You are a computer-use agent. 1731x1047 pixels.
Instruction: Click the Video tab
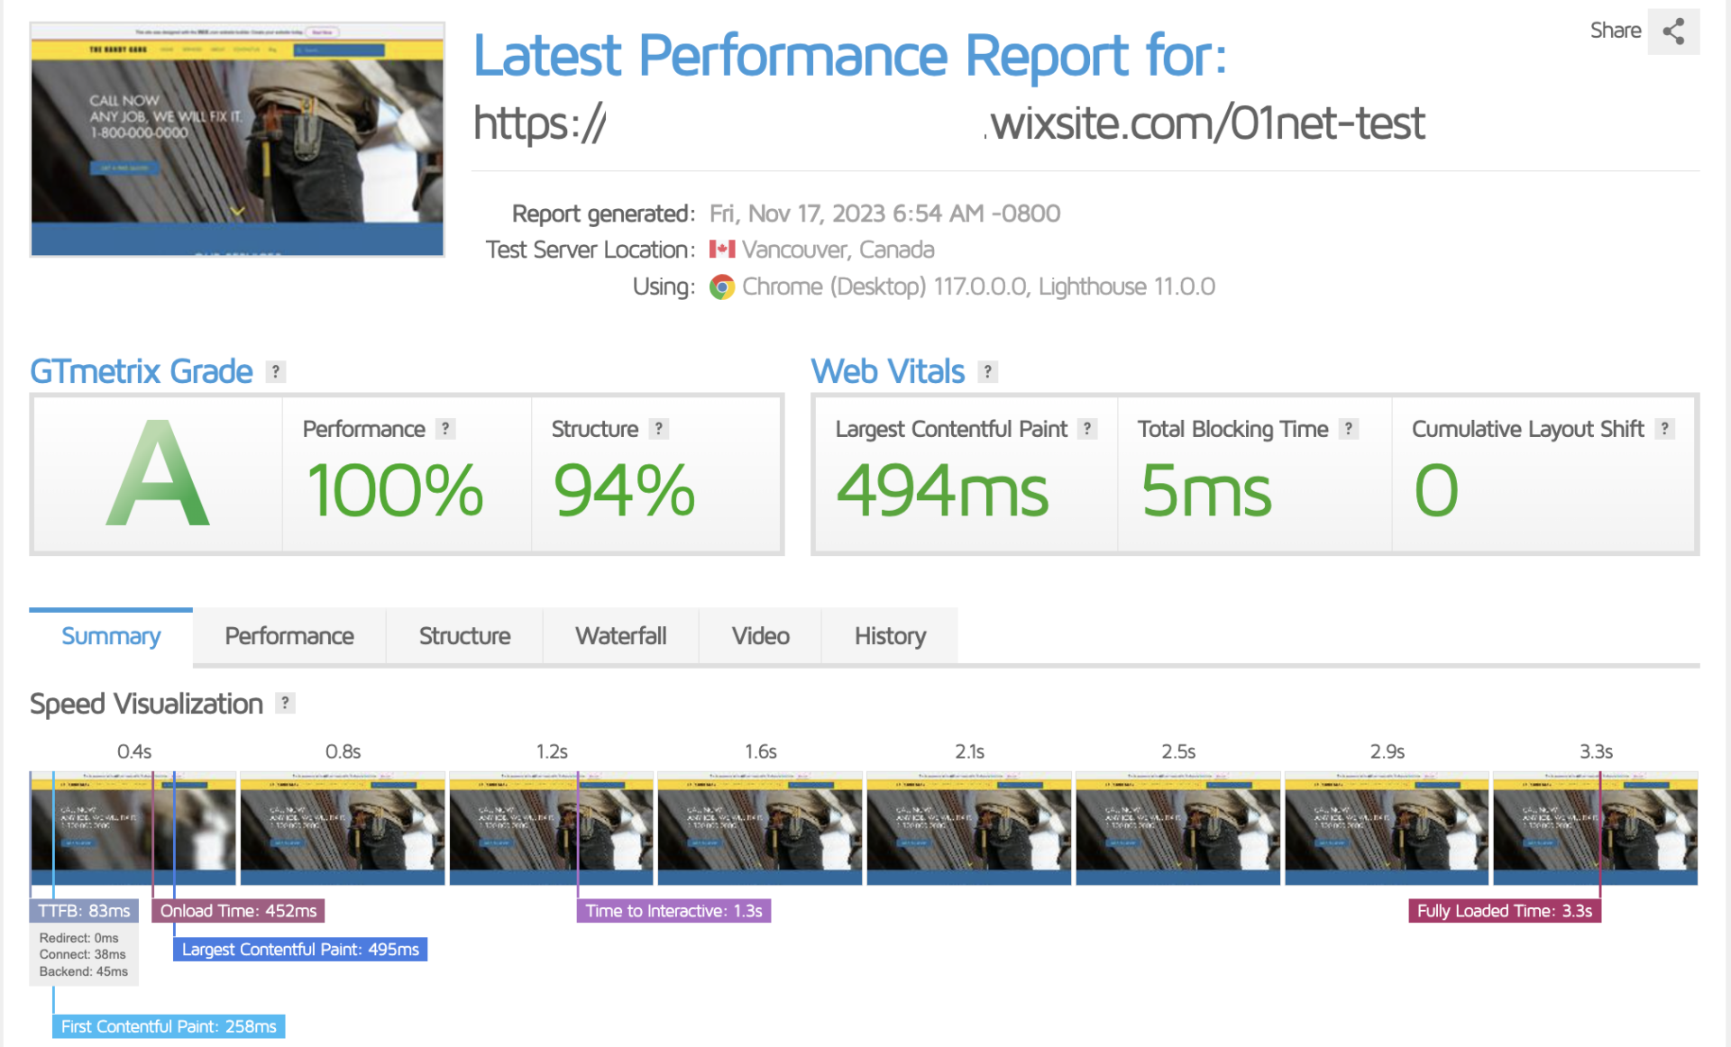click(x=759, y=634)
